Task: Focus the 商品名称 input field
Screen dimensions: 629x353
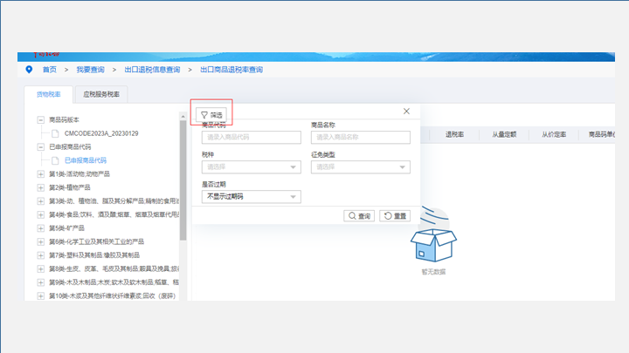Action: [360, 138]
